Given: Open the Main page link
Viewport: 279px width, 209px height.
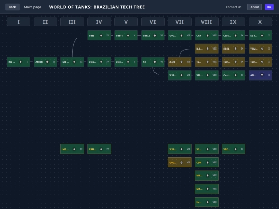Looking at the screenshot, I should [33, 7].
